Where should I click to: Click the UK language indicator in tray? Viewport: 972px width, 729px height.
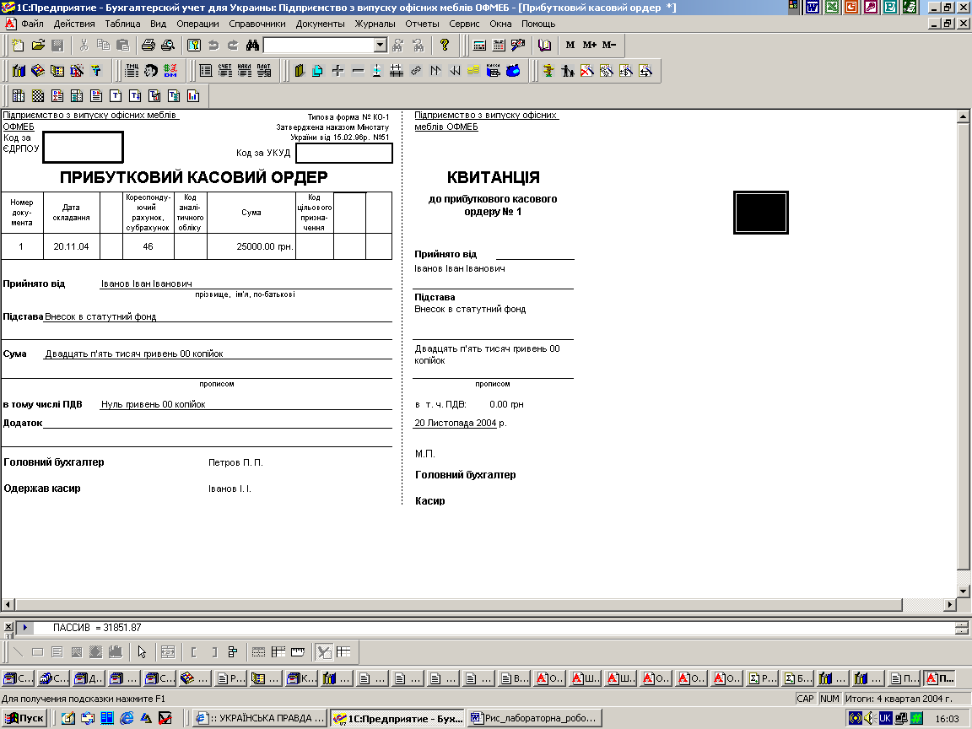(x=885, y=718)
